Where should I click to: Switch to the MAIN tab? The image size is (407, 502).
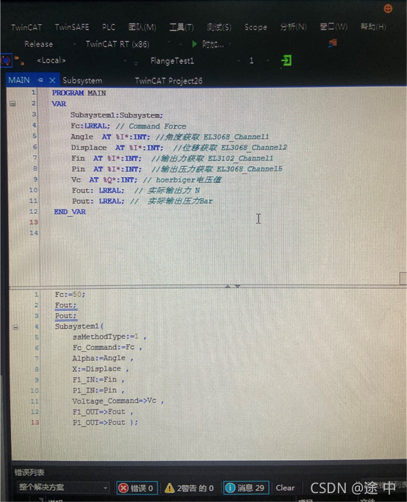click(x=19, y=80)
